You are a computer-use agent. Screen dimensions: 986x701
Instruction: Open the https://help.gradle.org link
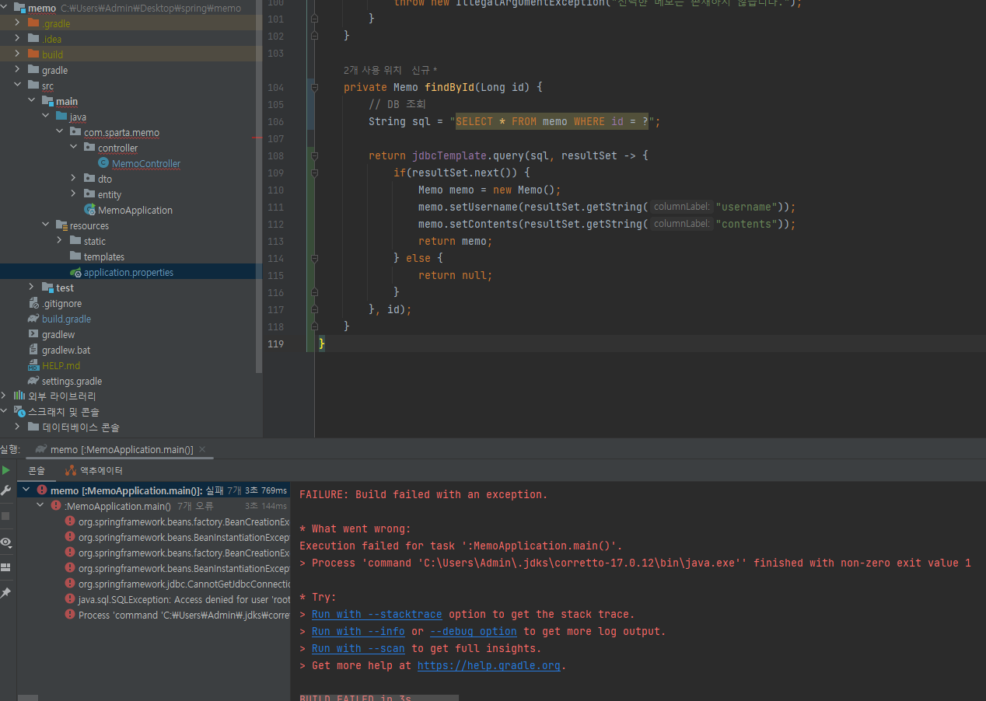488,665
